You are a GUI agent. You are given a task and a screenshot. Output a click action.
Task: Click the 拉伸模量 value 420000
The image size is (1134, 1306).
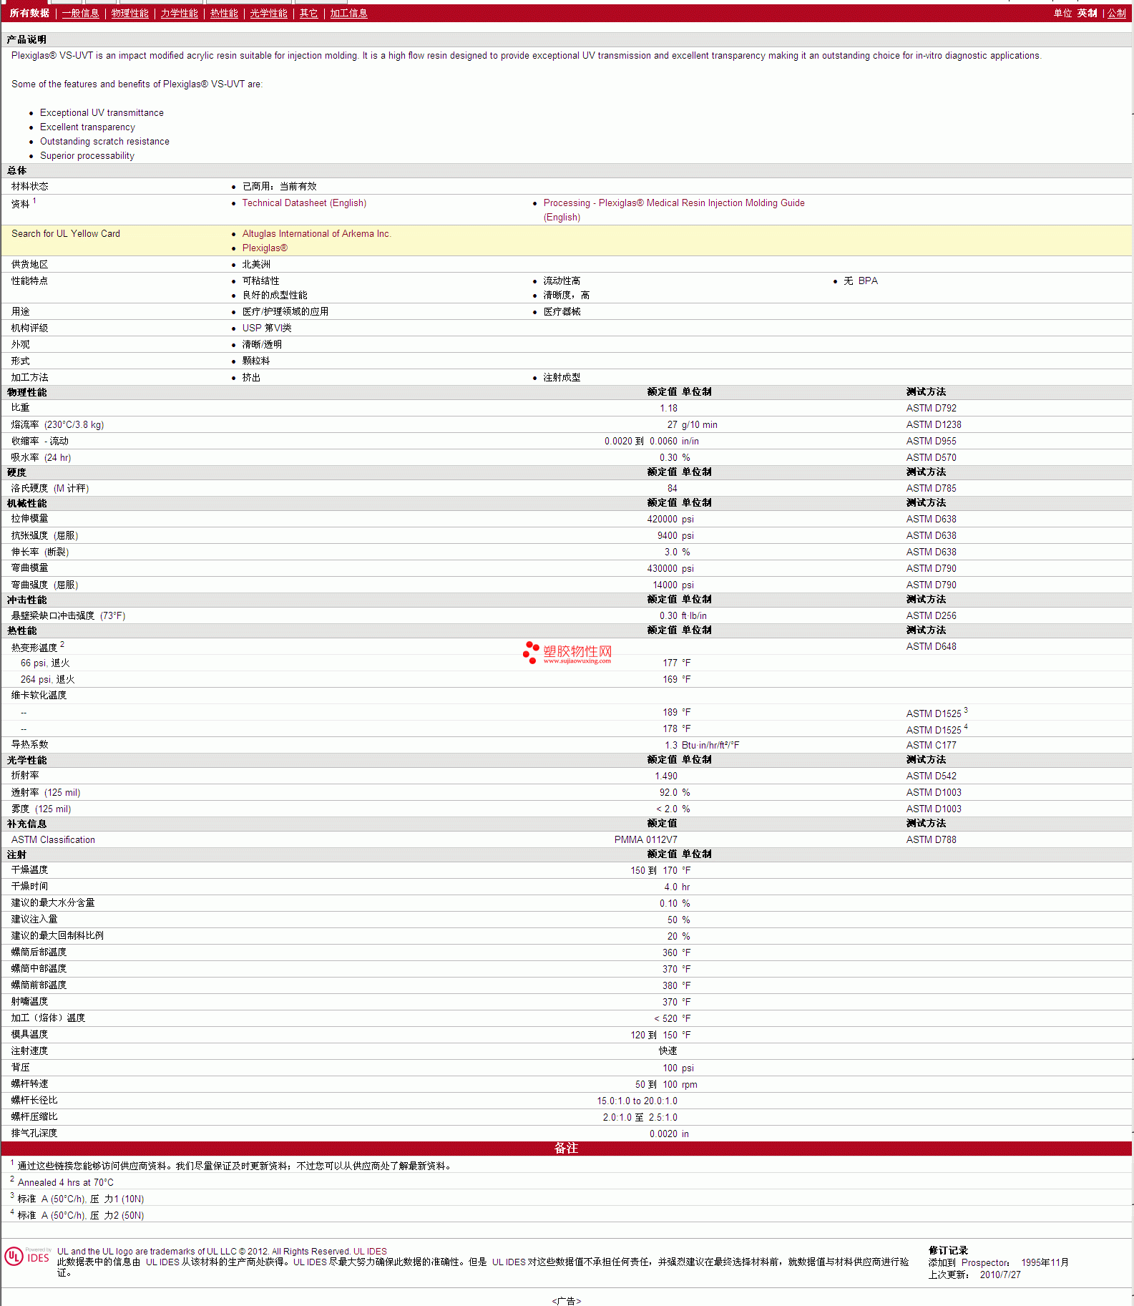(x=662, y=520)
